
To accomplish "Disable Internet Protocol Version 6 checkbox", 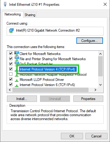I will tap(11, 85).
